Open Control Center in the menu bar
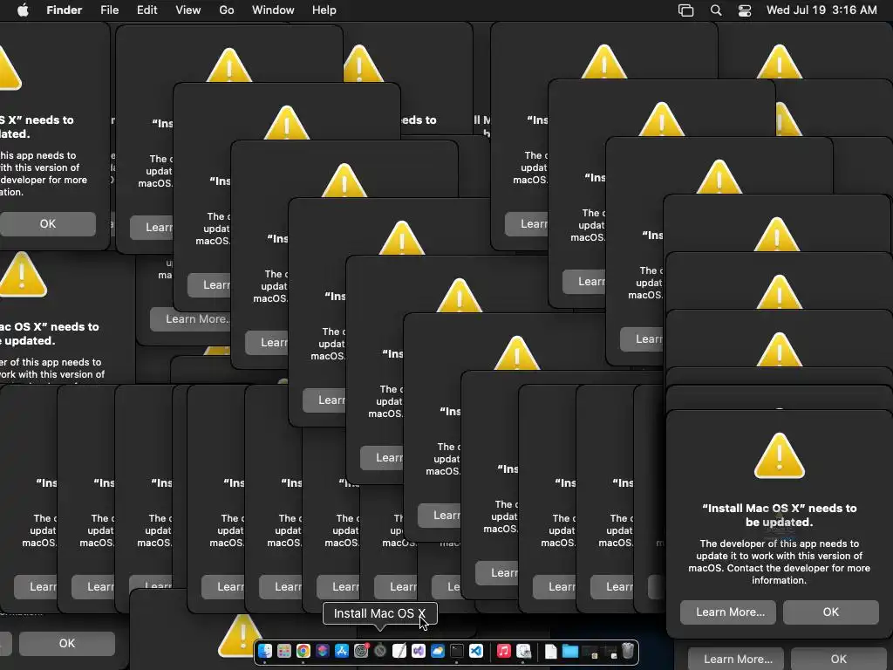Image resolution: width=893 pixels, height=670 pixels. [745, 10]
